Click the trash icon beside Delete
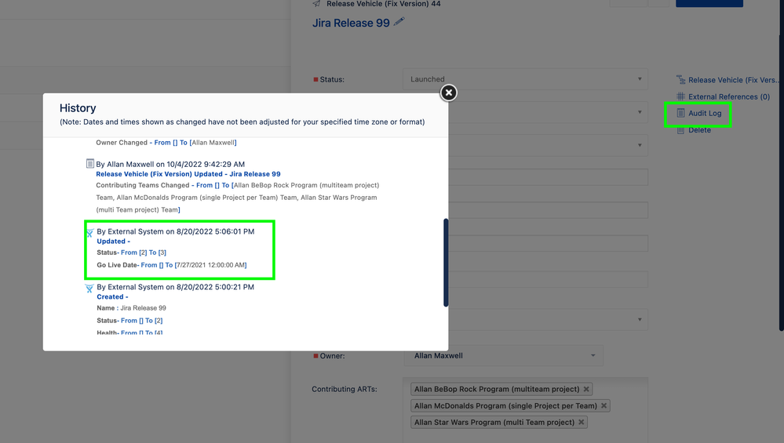784x443 pixels. point(680,130)
